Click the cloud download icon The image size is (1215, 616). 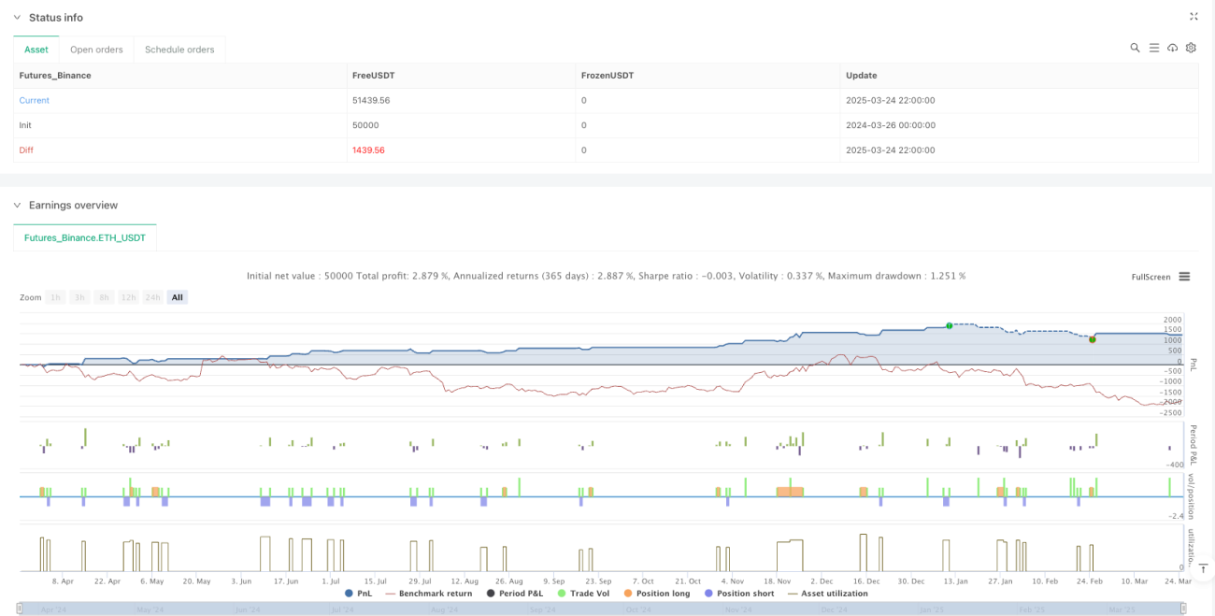click(x=1173, y=48)
